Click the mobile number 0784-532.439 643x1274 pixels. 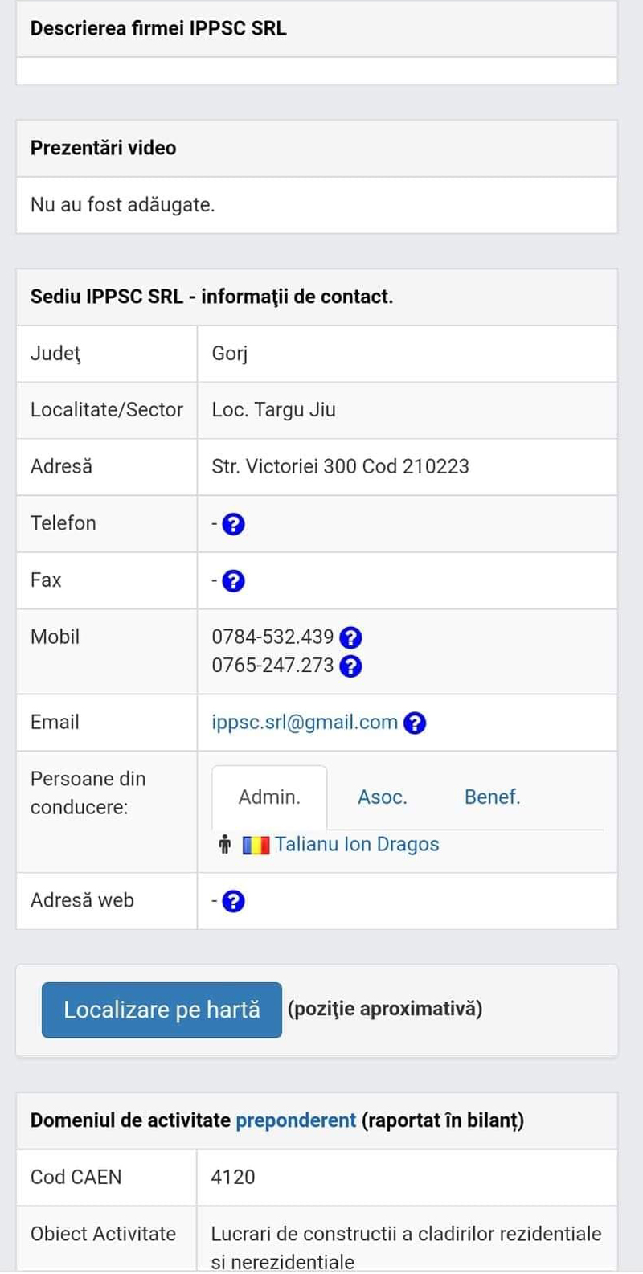(272, 637)
